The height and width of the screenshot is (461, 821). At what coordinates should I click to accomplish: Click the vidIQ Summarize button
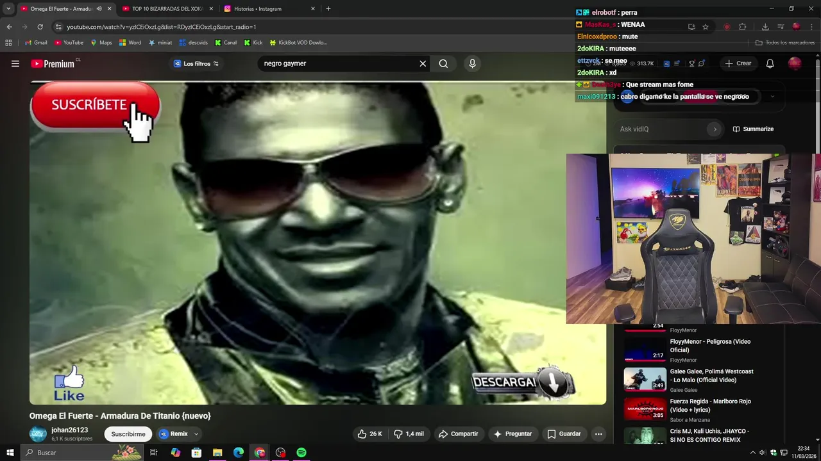753,129
